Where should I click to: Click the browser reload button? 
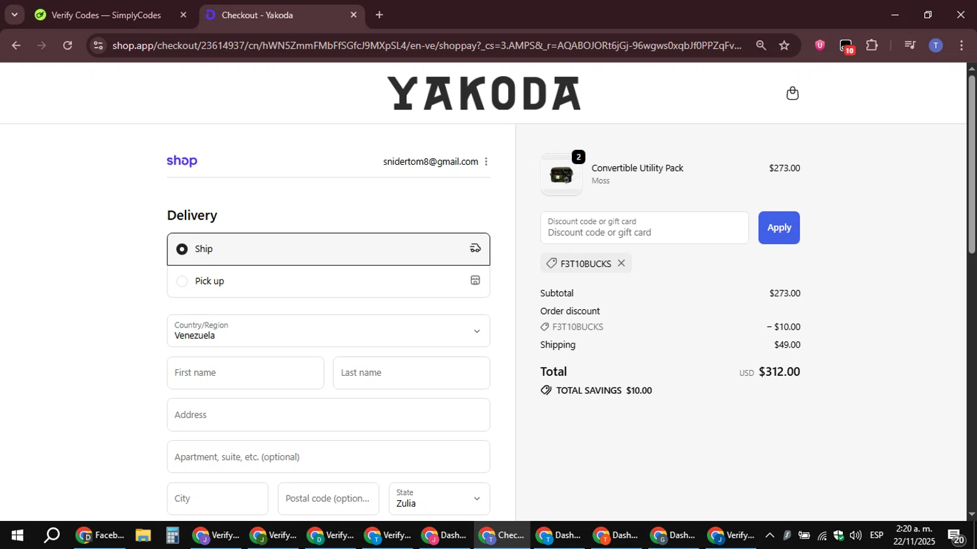tap(68, 45)
